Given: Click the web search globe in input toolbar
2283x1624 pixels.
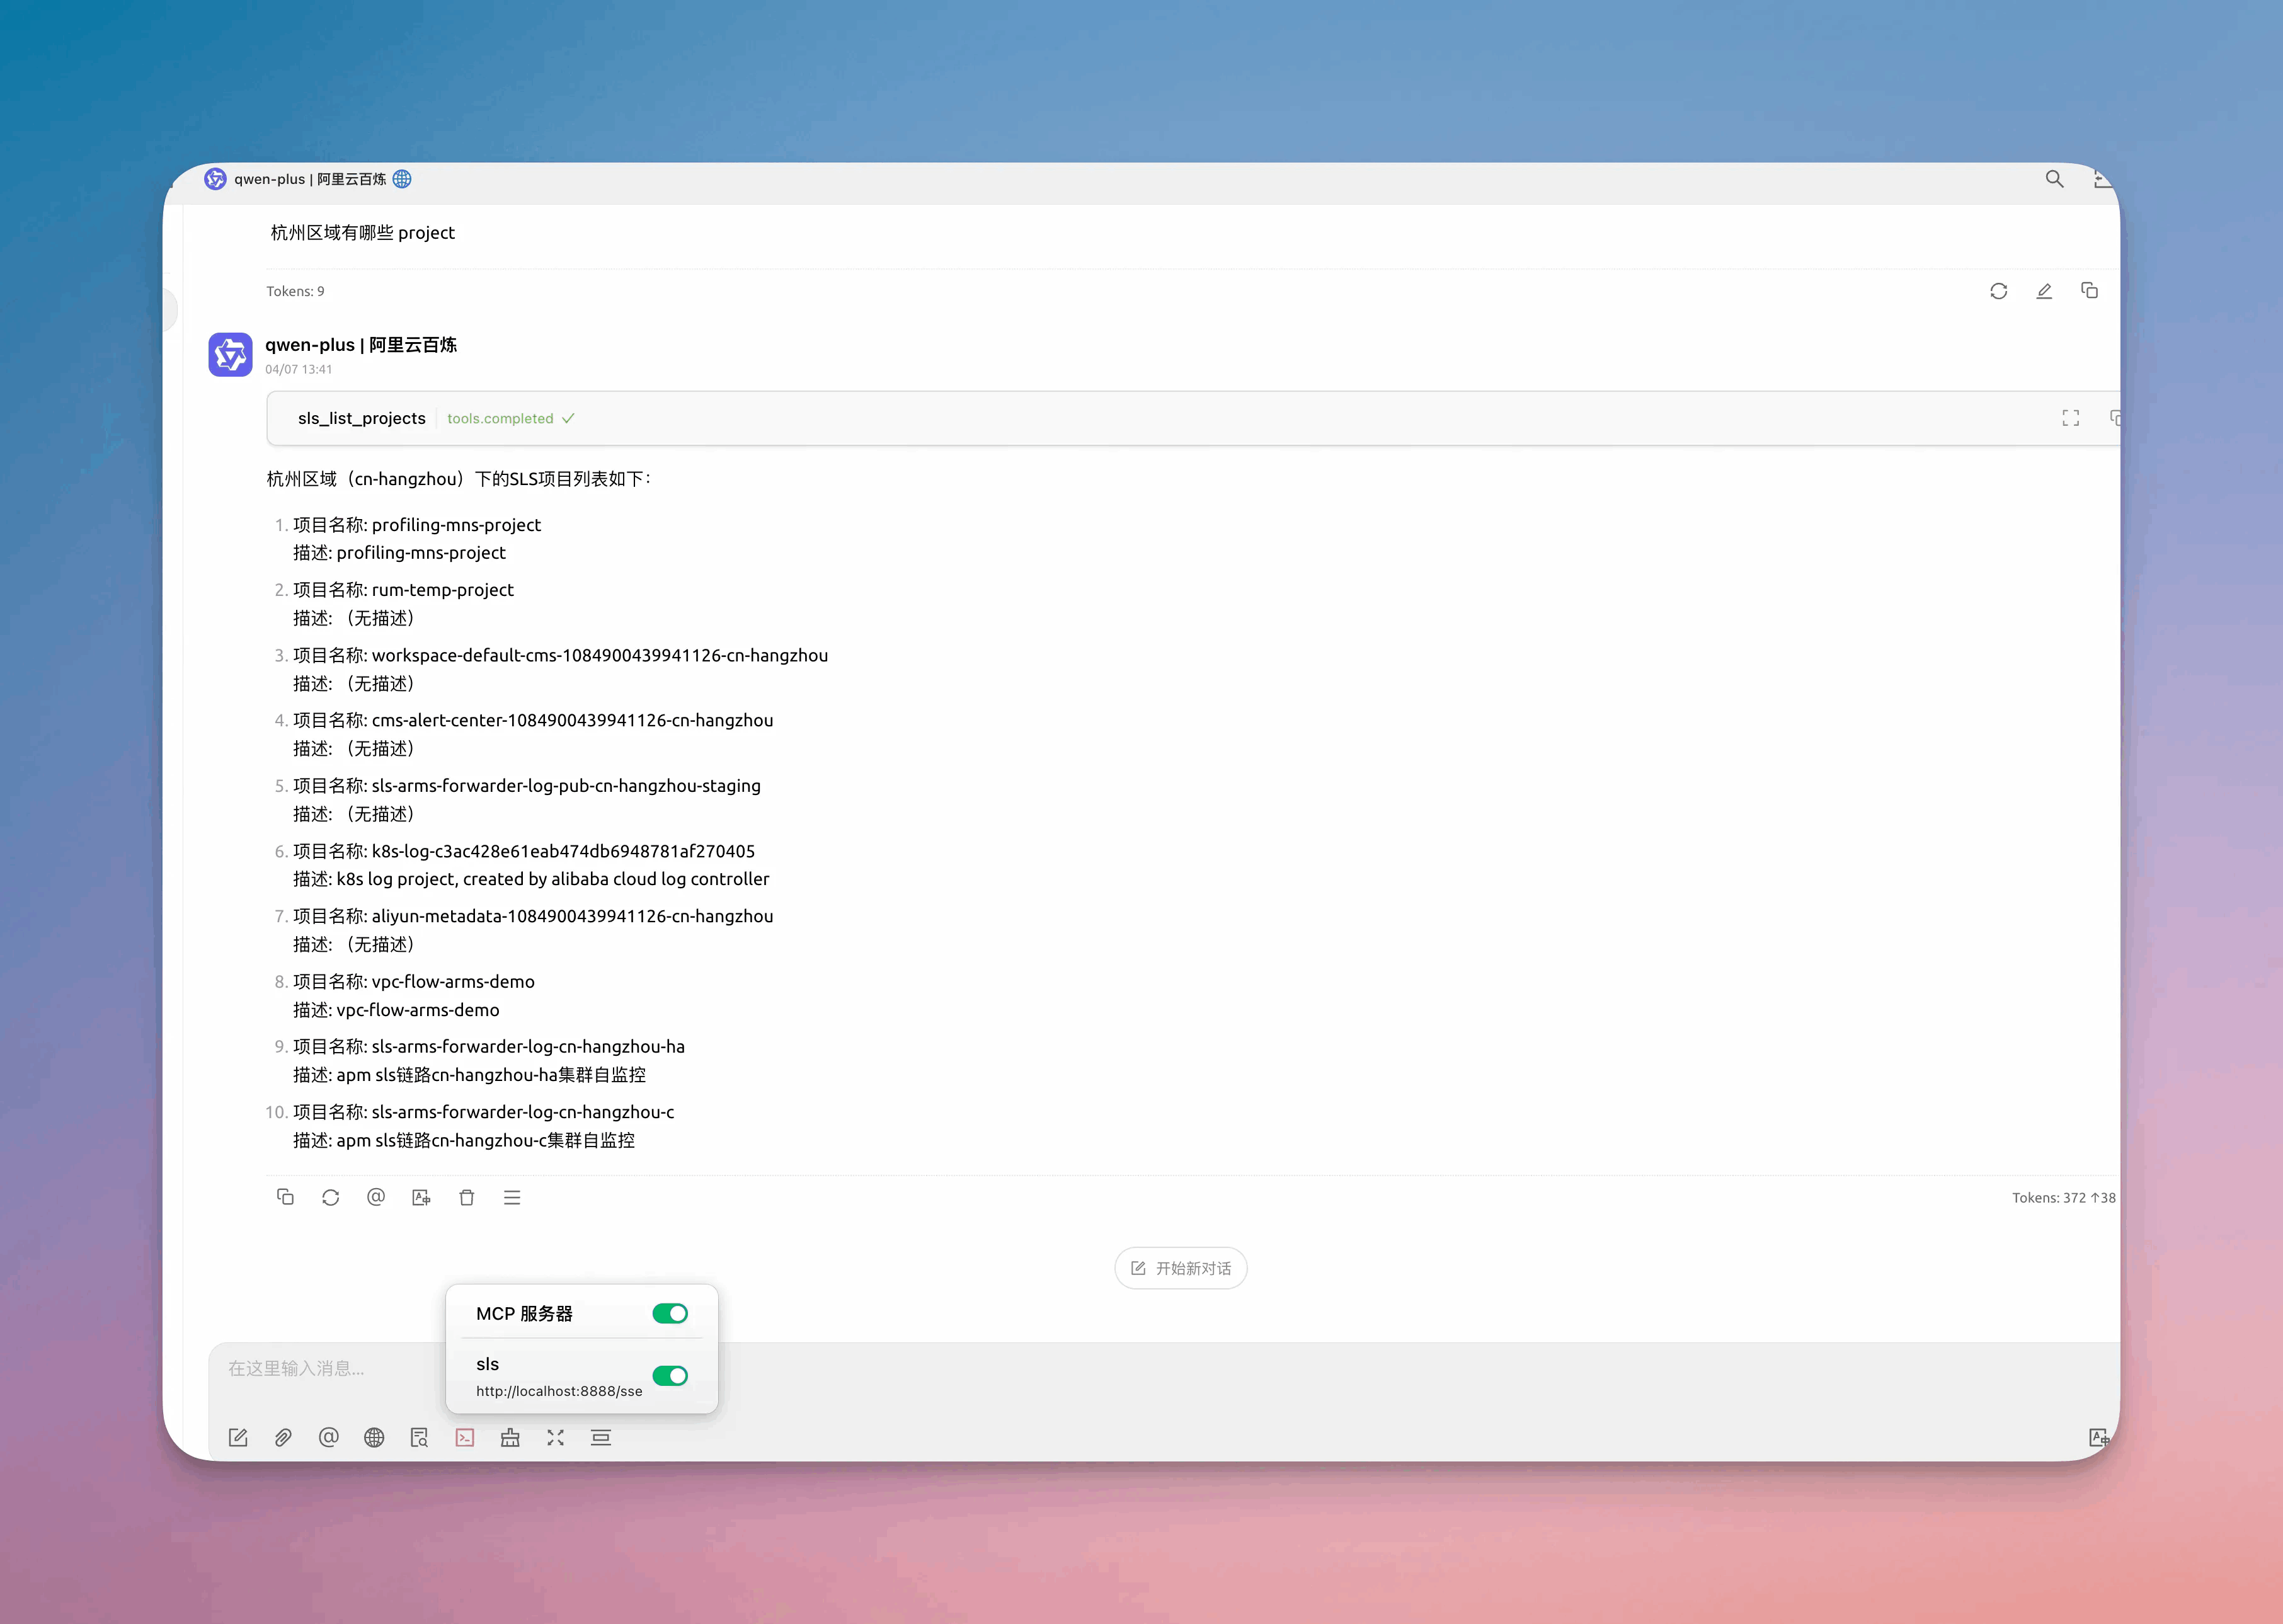Looking at the screenshot, I should [x=374, y=1437].
